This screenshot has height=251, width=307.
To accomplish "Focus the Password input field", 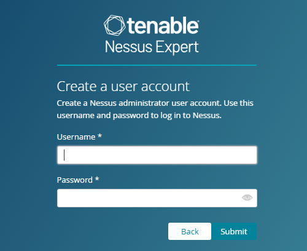I will [157, 198].
